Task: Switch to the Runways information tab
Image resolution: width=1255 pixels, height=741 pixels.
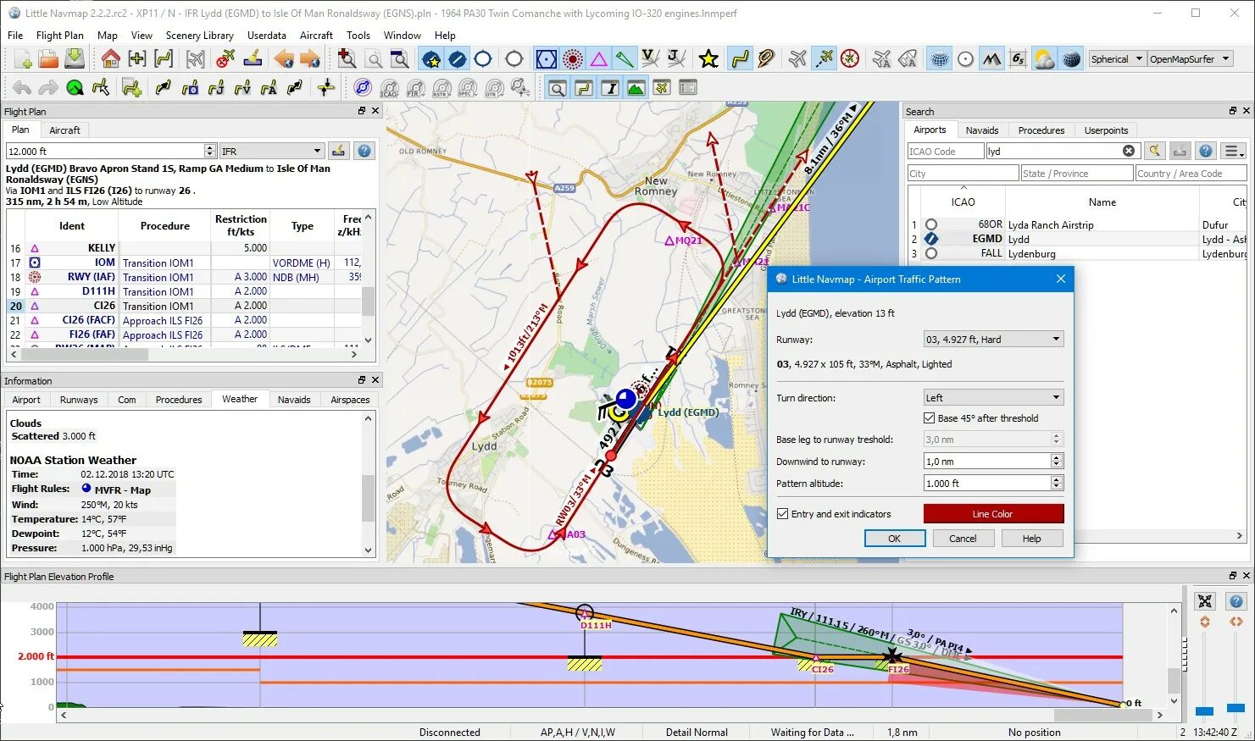Action: 79,400
